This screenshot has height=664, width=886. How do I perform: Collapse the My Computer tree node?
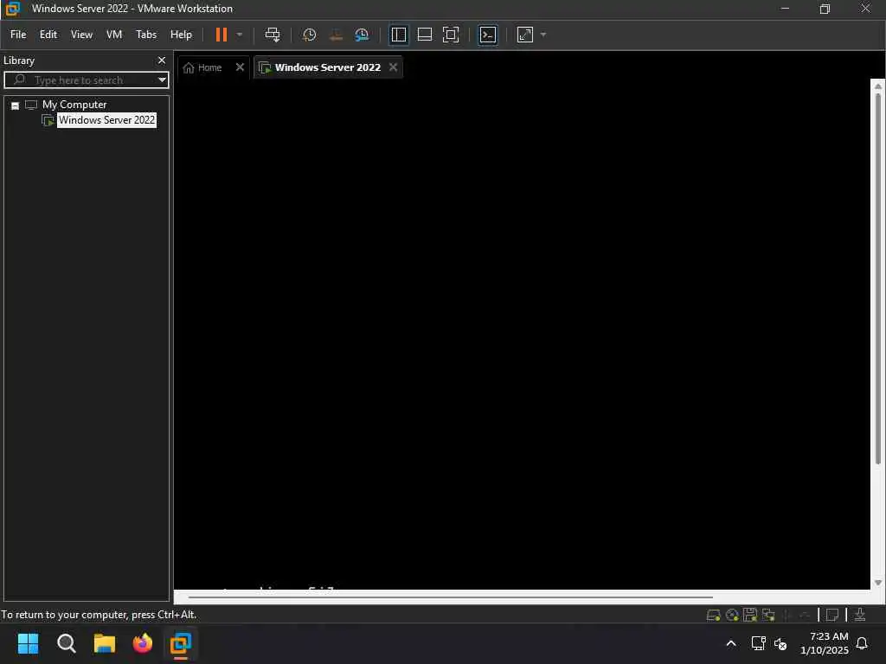(x=16, y=105)
